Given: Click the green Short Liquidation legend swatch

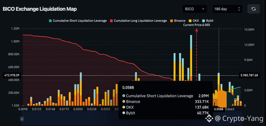Looking at the screenshot, I should (50, 21).
